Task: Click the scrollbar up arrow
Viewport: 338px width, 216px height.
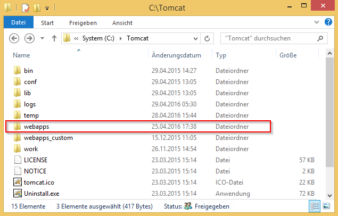Action: (329, 53)
